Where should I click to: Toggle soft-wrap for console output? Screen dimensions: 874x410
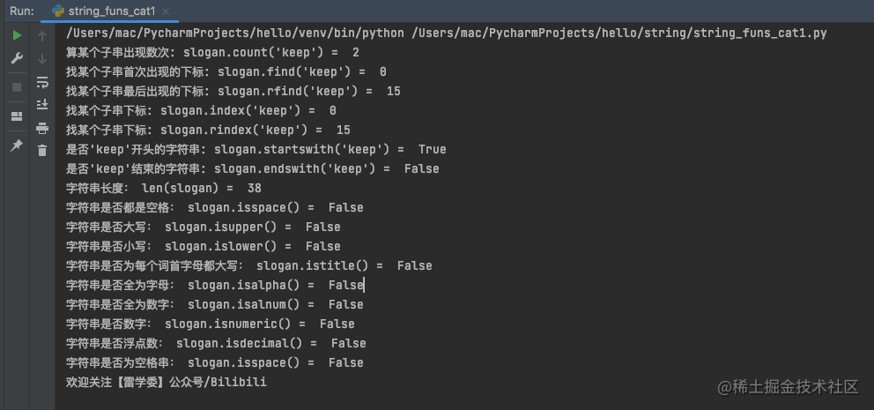[41, 82]
